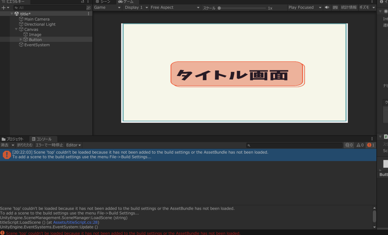
Task: Collapse the Inspector component foldout arrow at top
Action: pos(380,11)
